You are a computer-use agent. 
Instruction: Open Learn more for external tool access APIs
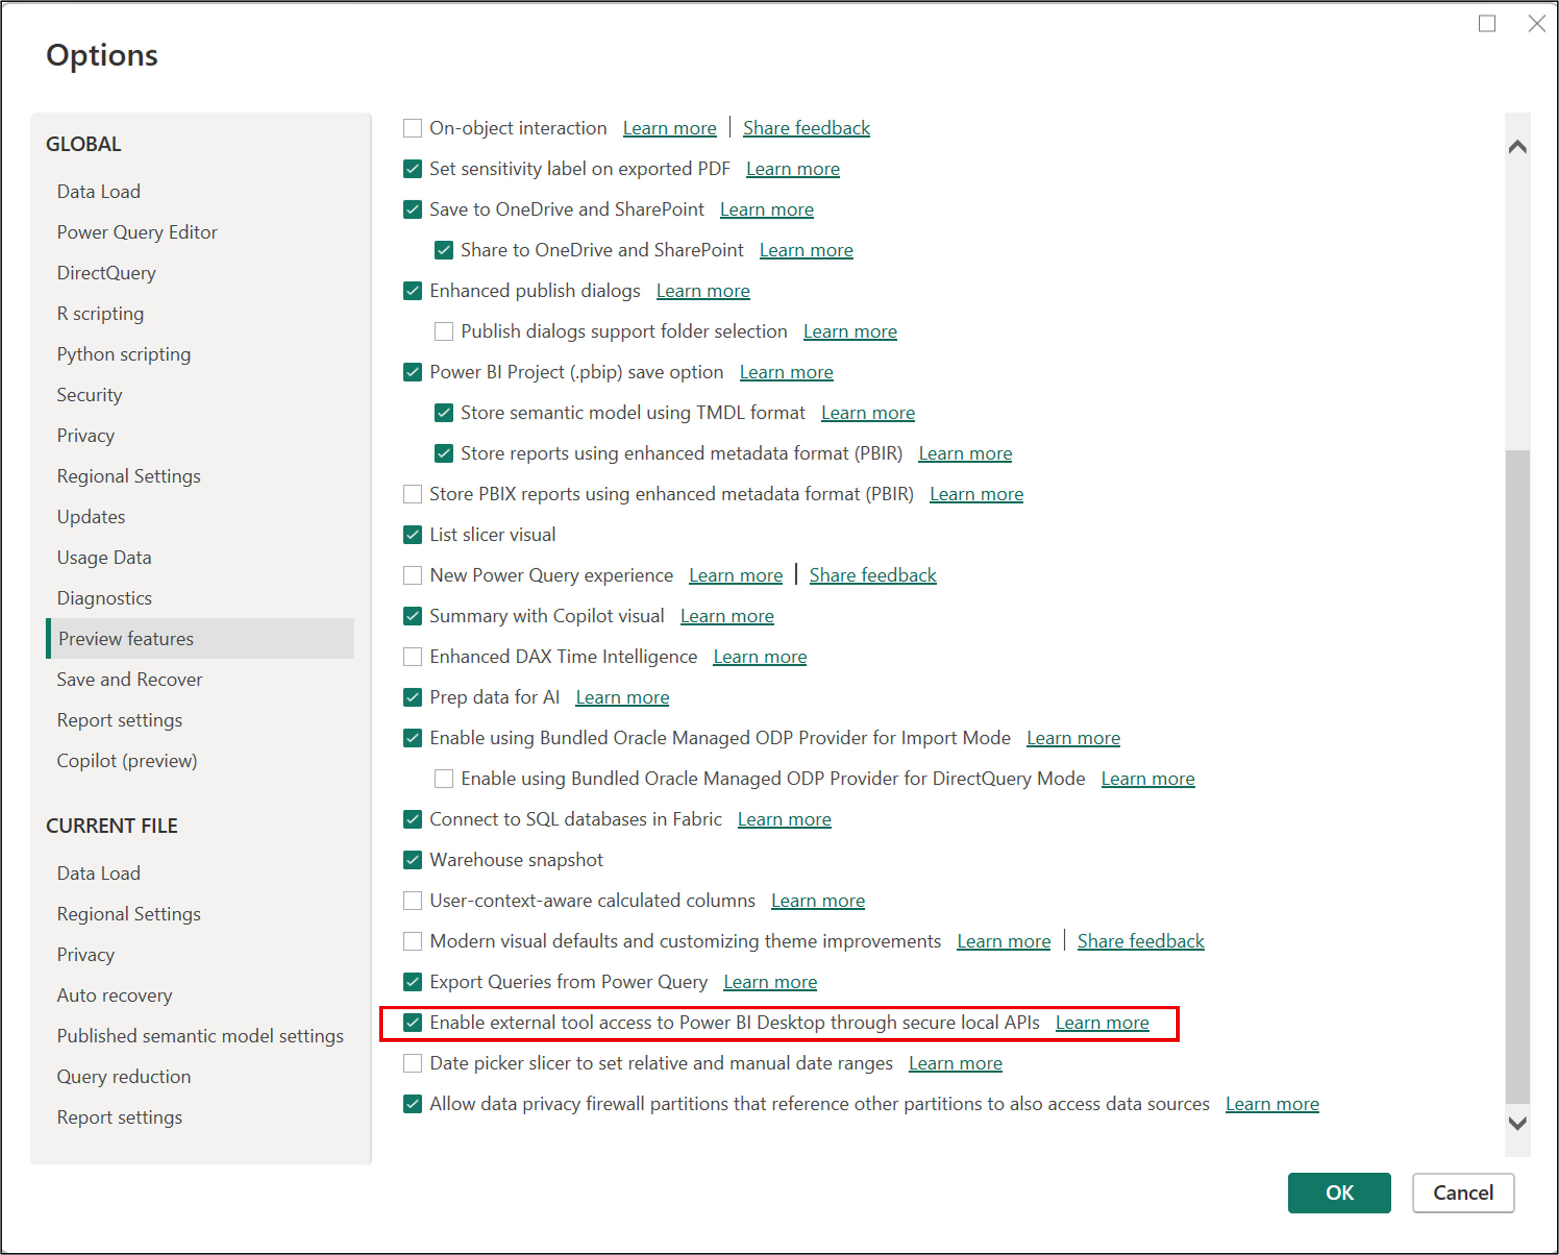point(1102,1022)
